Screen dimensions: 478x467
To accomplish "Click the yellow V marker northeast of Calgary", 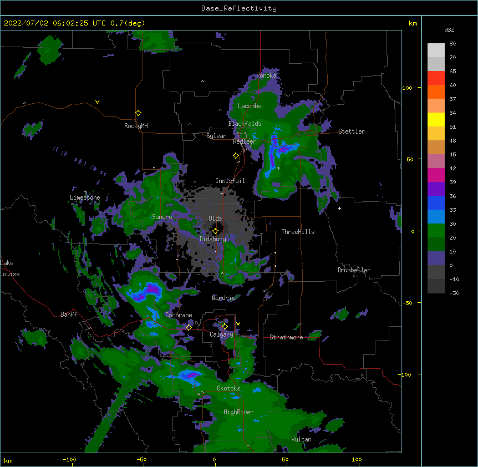I will 238,324.
